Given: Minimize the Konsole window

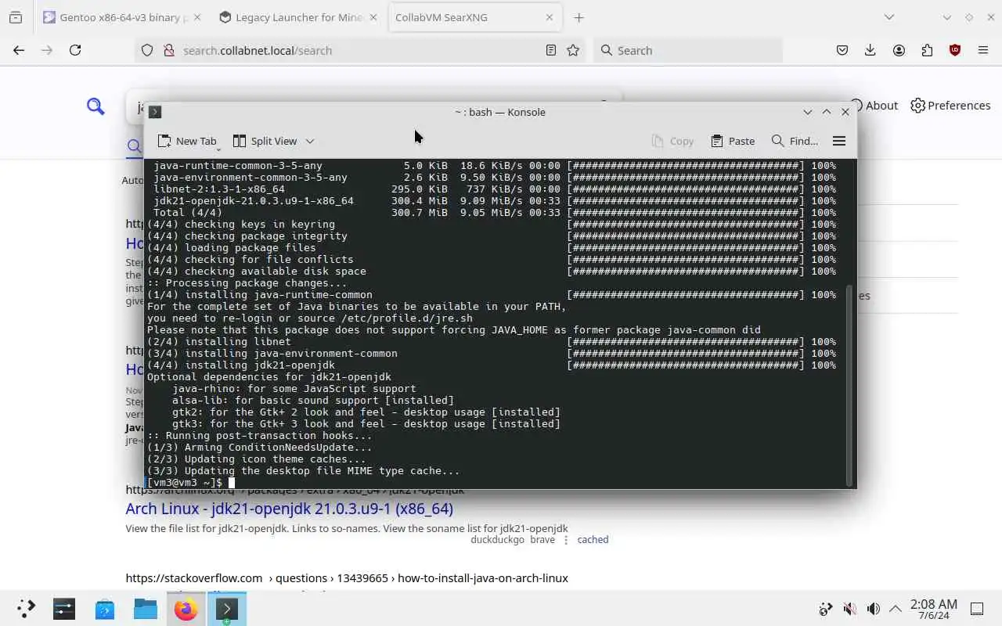Looking at the screenshot, I should tap(808, 112).
